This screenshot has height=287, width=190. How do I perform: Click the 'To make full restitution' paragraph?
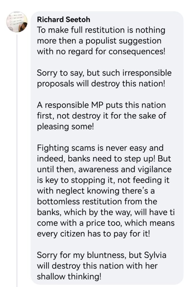pyautogui.click(x=101, y=41)
